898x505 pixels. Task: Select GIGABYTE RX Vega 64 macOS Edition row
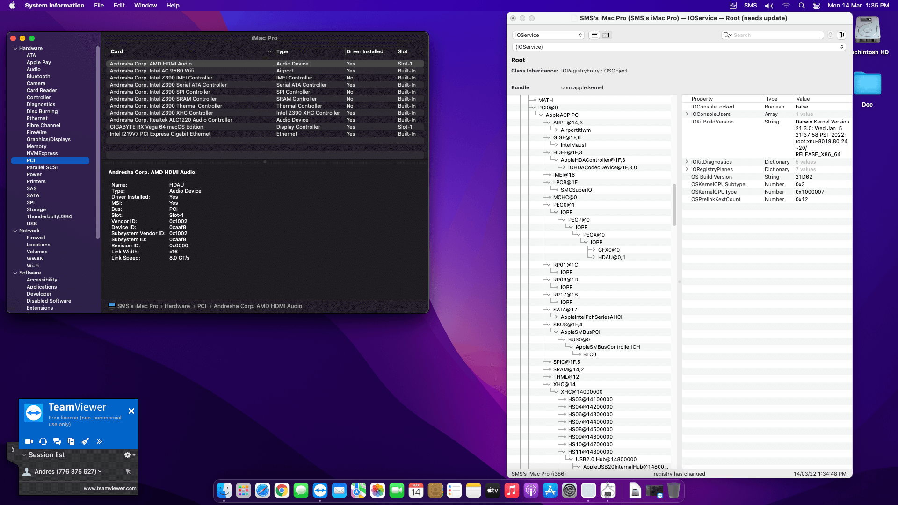(265, 127)
